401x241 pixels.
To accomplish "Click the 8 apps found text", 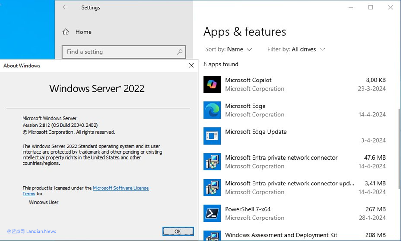I will pos(221,64).
